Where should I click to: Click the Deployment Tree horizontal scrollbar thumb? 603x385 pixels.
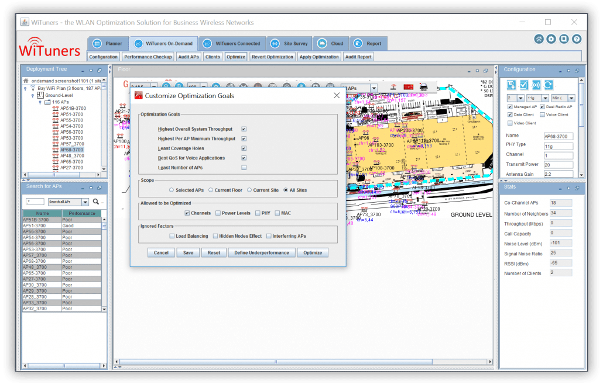pyautogui.click(x=54, y=175)
